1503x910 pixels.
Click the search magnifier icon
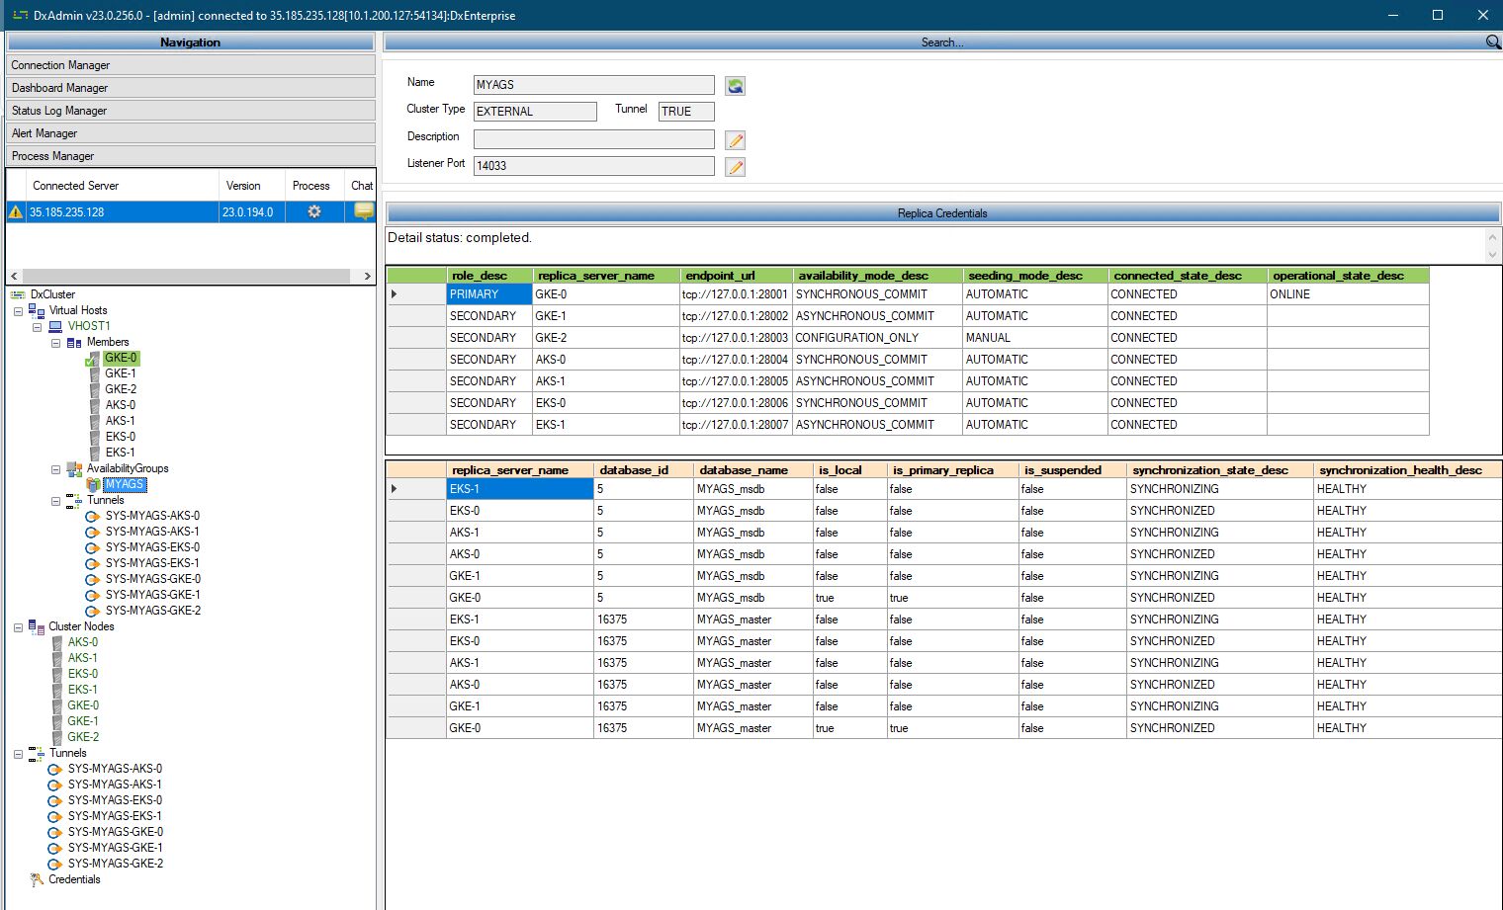(1492, 42)
